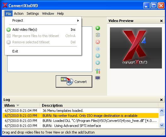This screenshot has width=166, height=137.
Task: Click the green Add video toolbar icon
Action: tap(98, 28)
